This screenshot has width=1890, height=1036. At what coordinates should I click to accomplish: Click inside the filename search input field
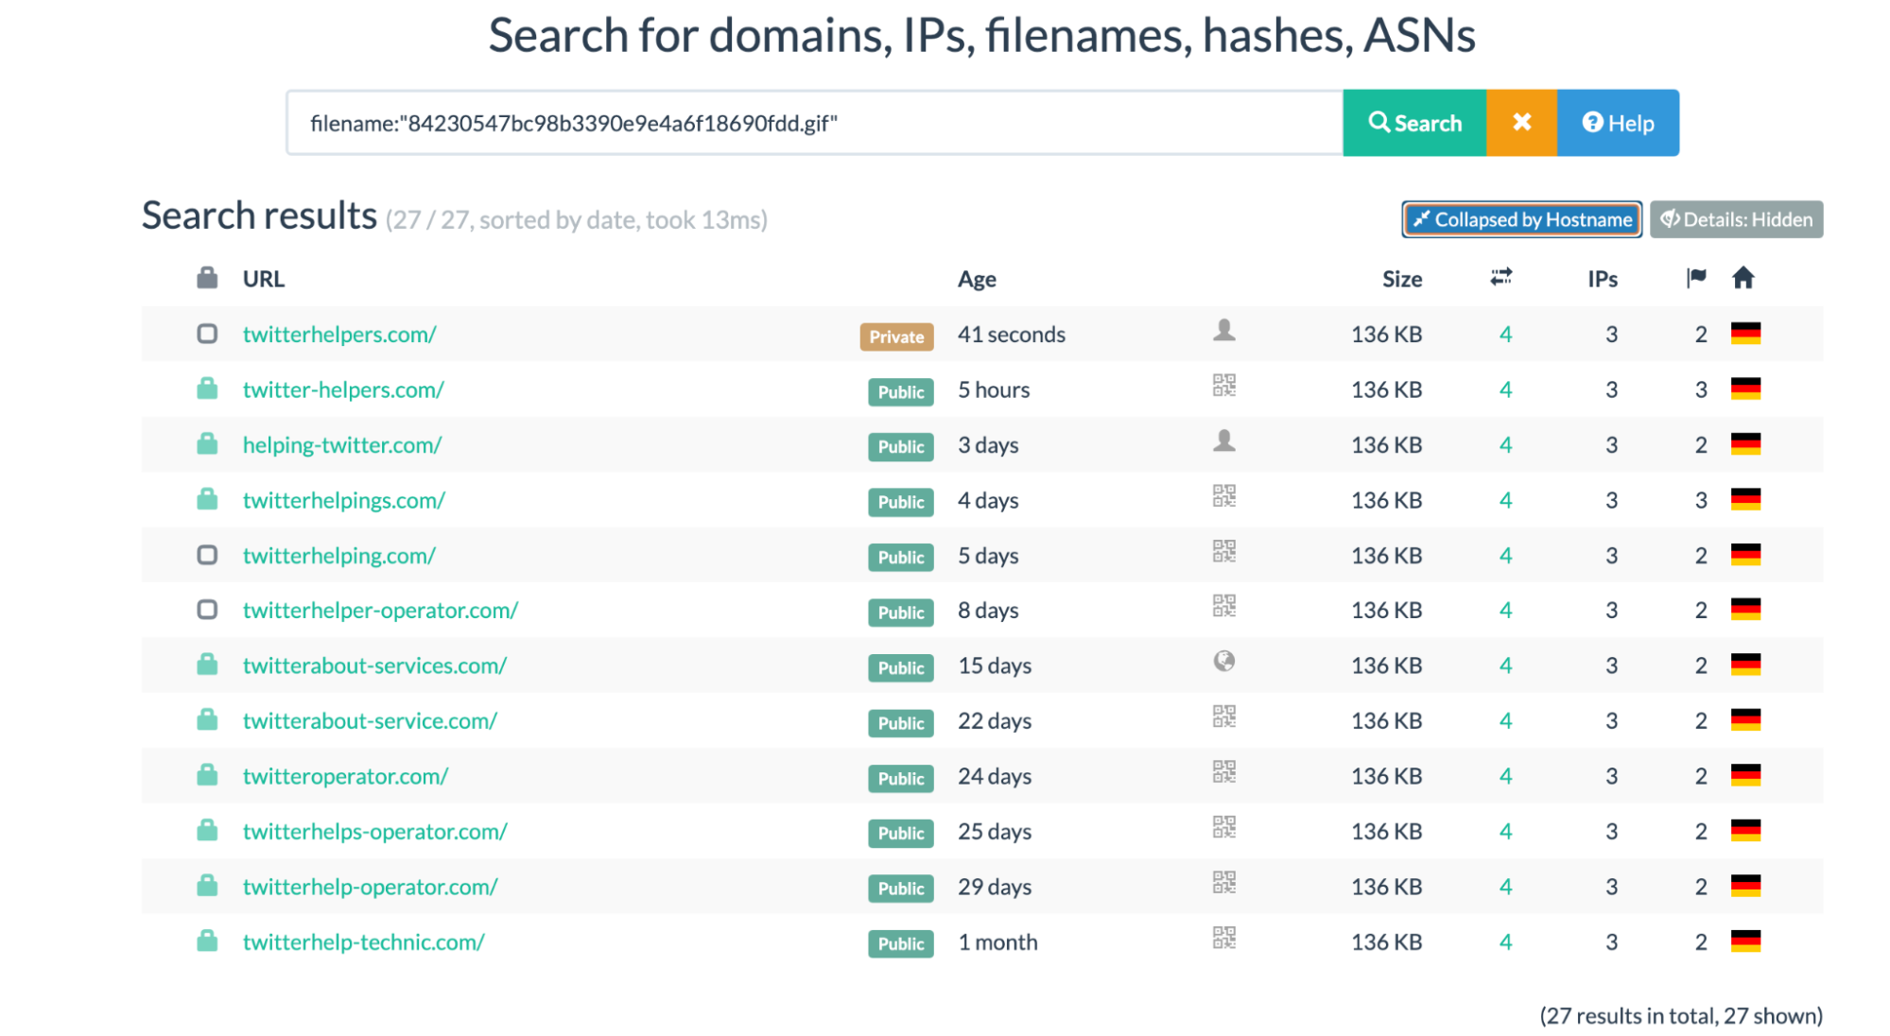click(x=813, y=122)
